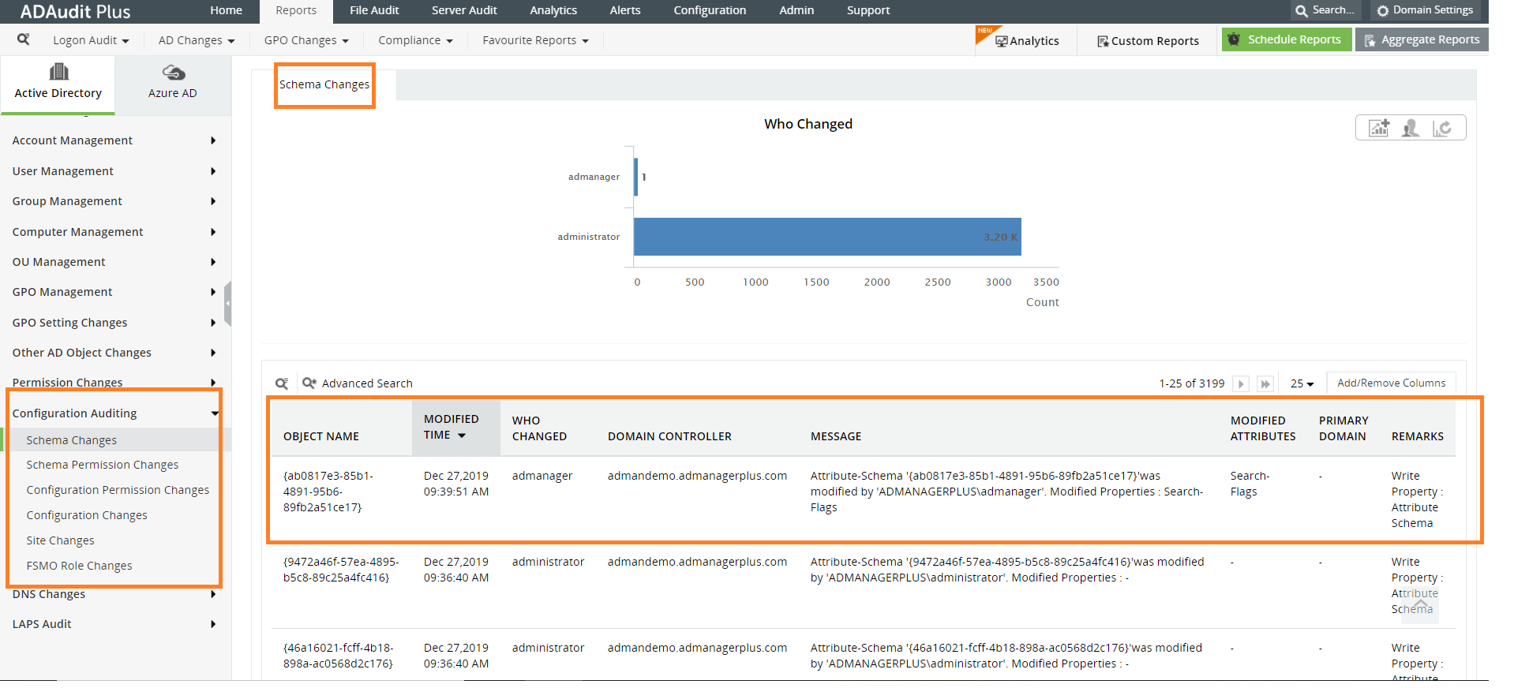Open the Admin tab
1514x688 pixels.
click(796, 10)
